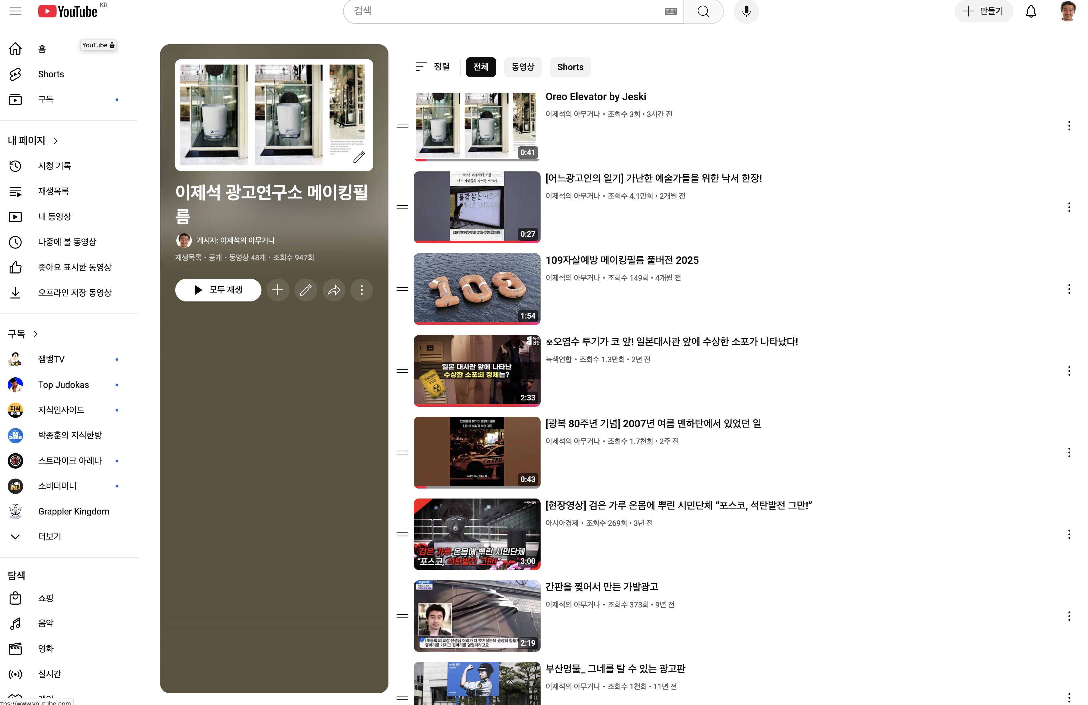Image resolution: width=1088 pixels, height=705 pixels.
Task: Open 실시간 live in the explore section
Action: click(x=68, y=674)
